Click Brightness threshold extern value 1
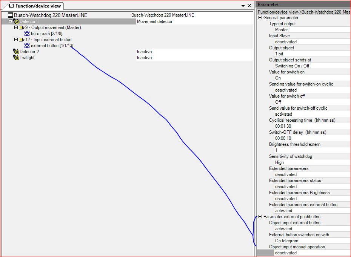This screenshot has width=351, height=257. coord(313,150)
